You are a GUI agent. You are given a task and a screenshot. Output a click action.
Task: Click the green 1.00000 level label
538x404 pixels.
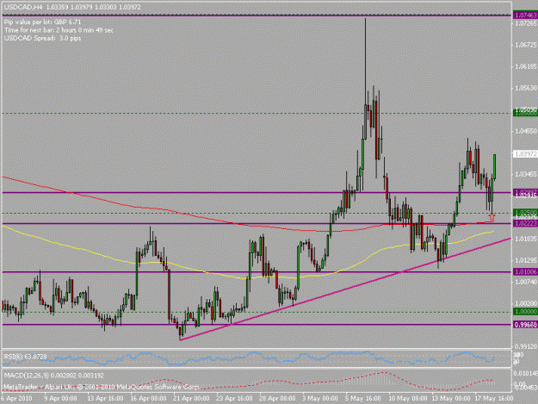click(525, 312)
